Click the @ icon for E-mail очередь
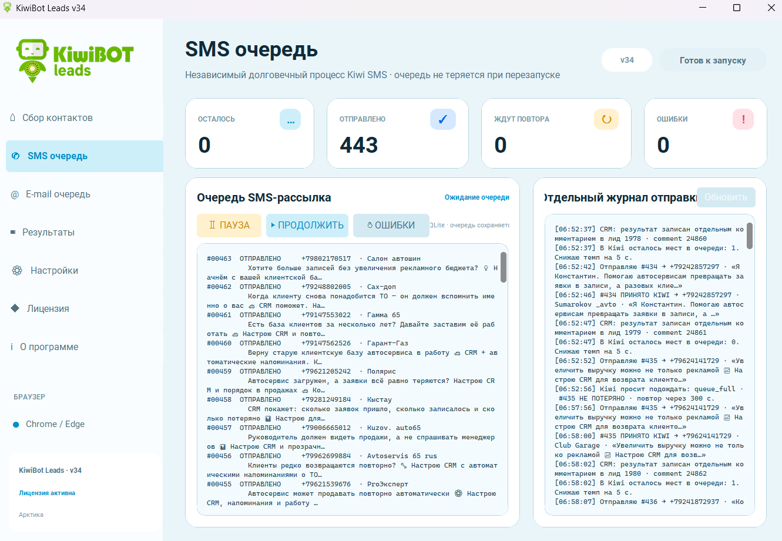 pyautogui.click(x=15, y=194)
